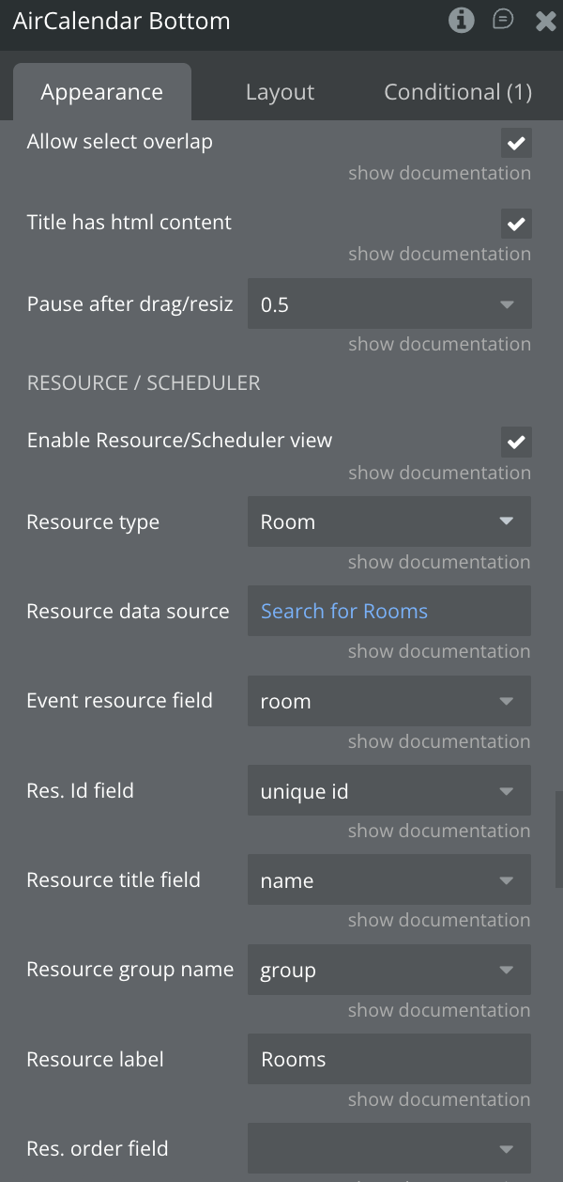Viewport: 563px width, 1182px height.
Task: Switch to the Layout tab
Action: (280, 92)
